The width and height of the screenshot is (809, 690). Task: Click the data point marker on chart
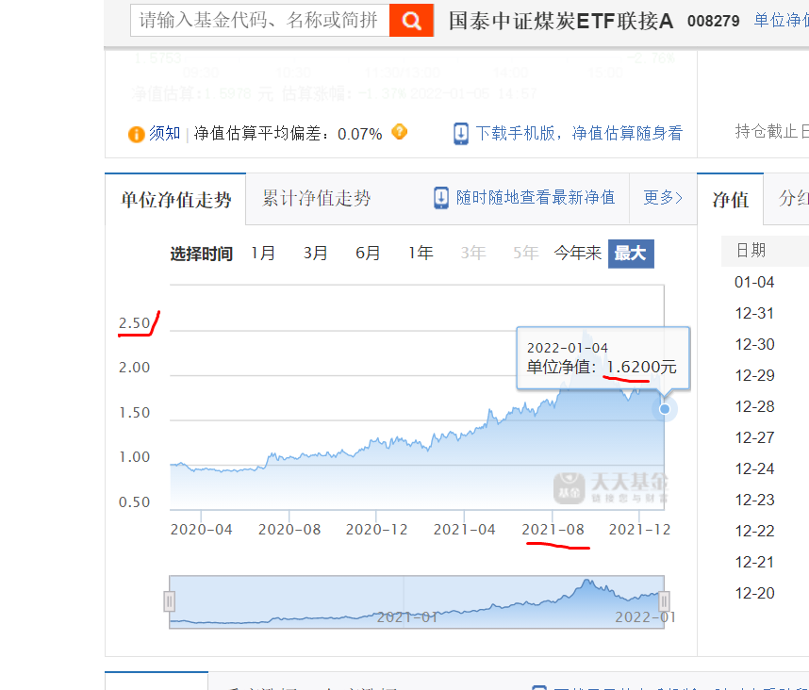pyautogui.click(x=665, y=409)
